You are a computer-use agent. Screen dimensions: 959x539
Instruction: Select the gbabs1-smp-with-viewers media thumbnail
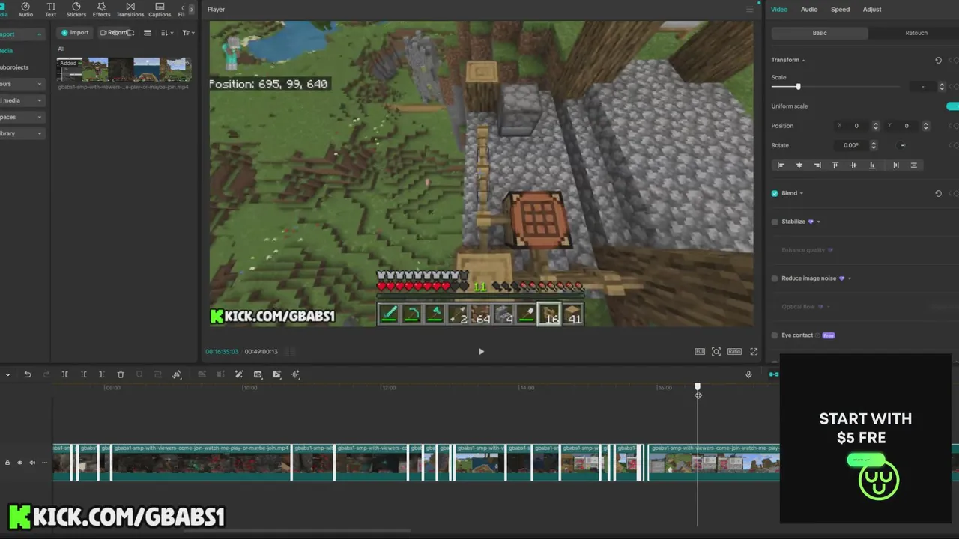(x=124, y=69)
